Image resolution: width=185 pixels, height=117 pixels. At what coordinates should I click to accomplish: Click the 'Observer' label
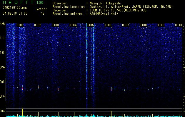point(60,3)
